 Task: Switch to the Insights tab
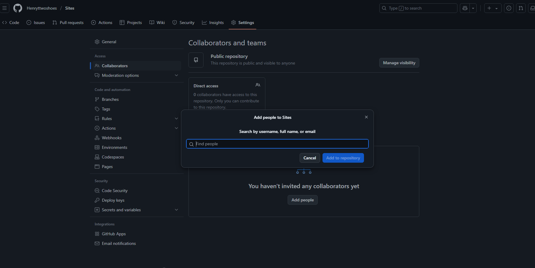213,23
